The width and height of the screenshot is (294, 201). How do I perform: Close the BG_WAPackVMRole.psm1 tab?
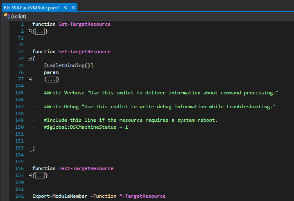click(x=73, y=7)
